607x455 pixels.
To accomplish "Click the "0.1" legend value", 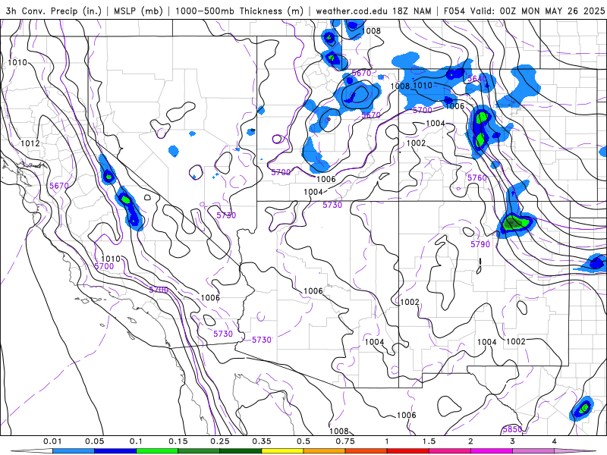I will pos(137,441).
